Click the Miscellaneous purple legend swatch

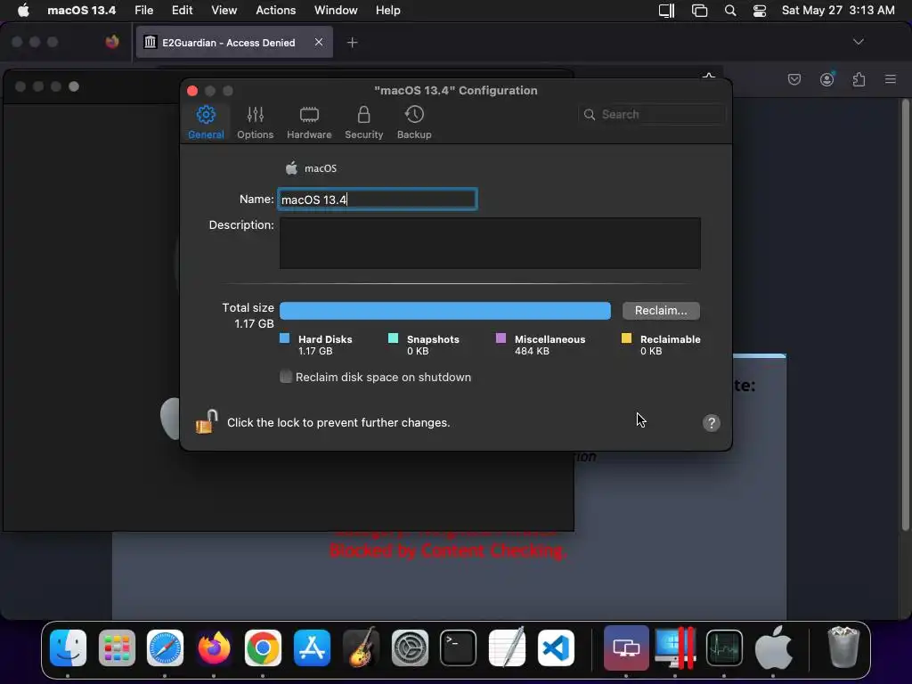(501, 338)
